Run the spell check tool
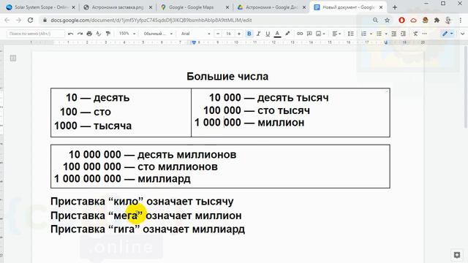The height and width of the screenshot is (263, 468). pyautogui.click(x=99, y=34)
